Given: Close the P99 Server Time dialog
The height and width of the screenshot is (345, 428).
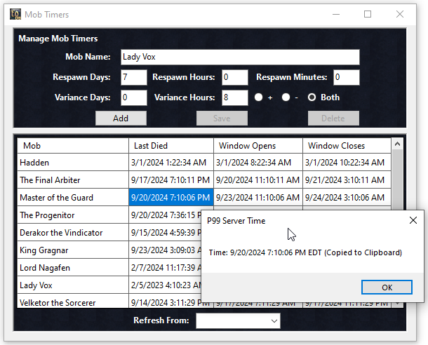Looking at the screenshot, I should pos(413,220).
